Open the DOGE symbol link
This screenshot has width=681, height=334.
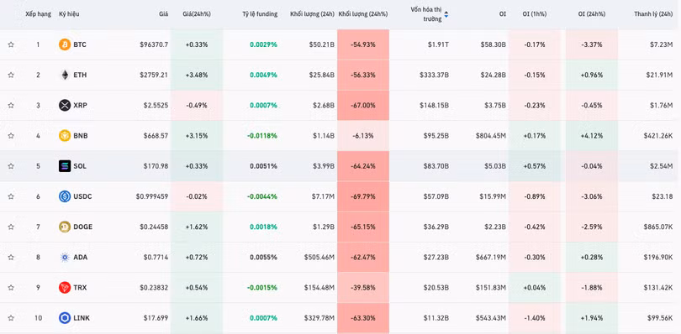point(83,227)
